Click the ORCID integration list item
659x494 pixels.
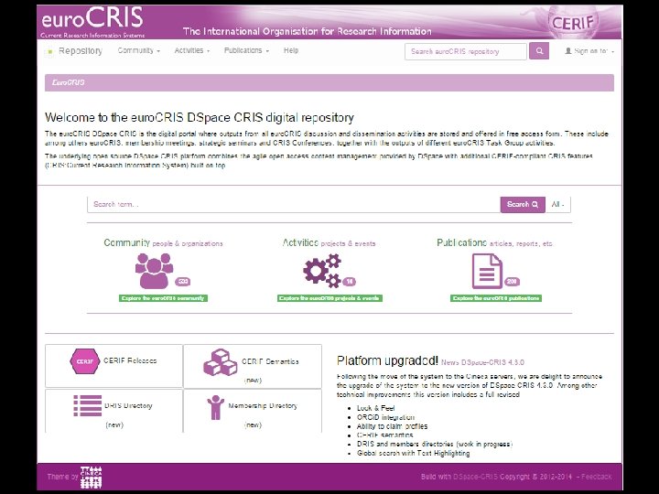click(385, 417)
